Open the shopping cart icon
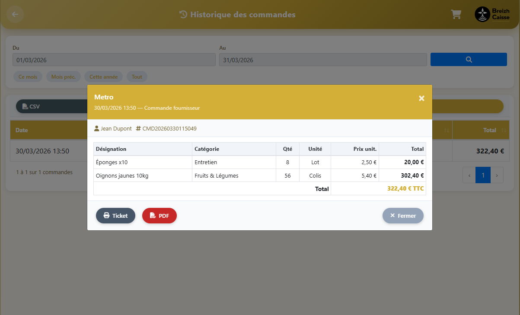Image resolution: width=520 pixels, height=315 pixels. 456,15
